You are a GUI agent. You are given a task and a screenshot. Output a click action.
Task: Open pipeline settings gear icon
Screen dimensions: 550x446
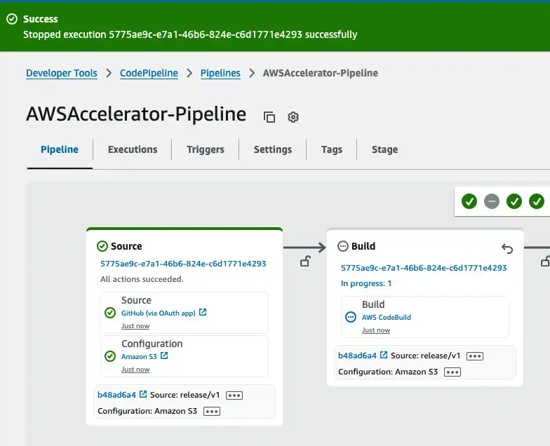[293, 116]
